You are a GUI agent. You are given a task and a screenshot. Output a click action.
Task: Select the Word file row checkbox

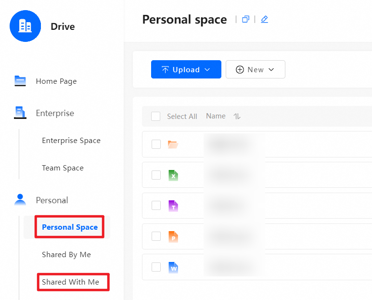point(156,267)
